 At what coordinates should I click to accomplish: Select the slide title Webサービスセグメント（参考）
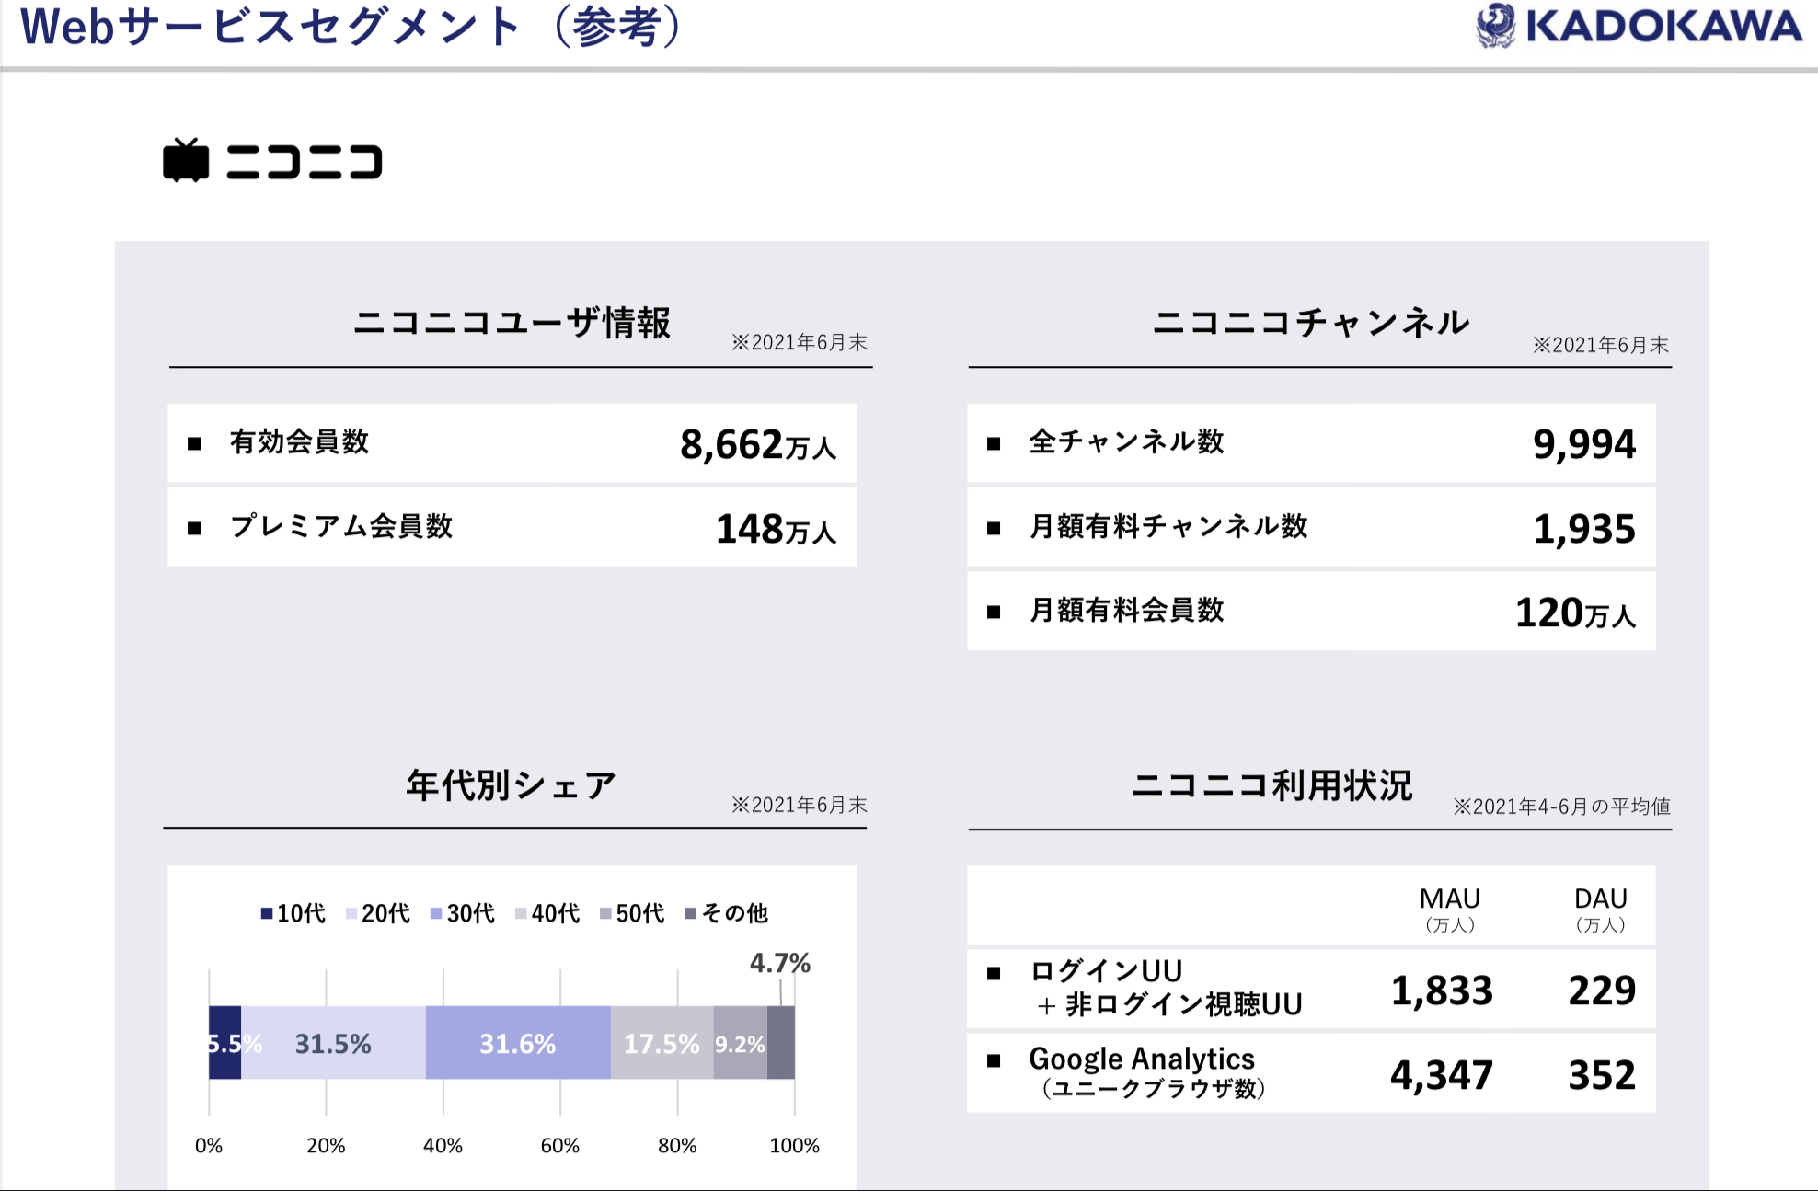coord(351,27)
